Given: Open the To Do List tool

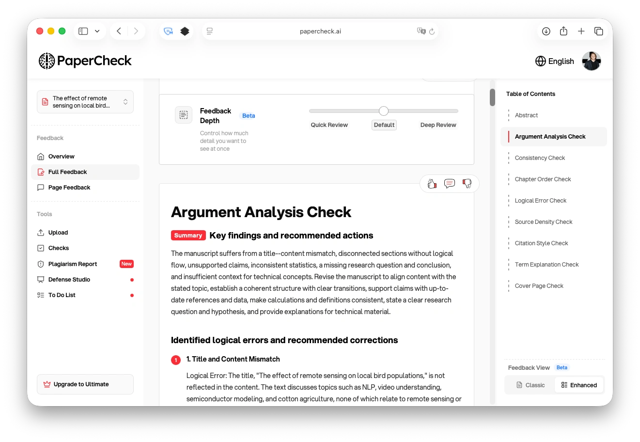Looking at the screenshot, I should [62, 295].
